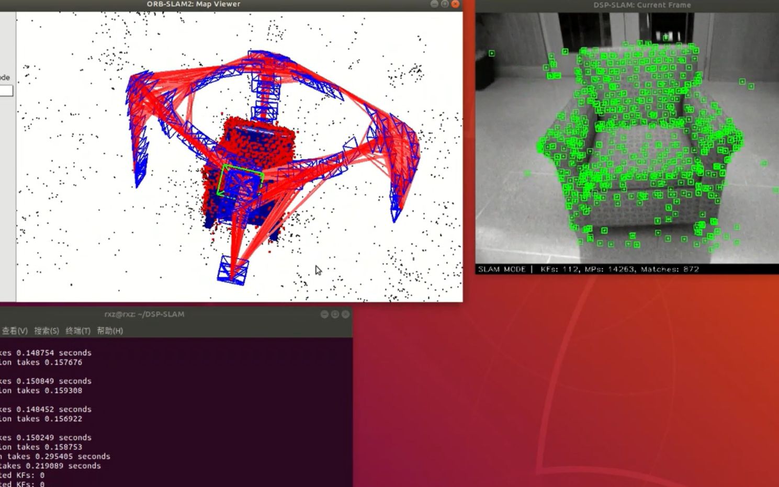Click the side panel button below 'ode' label
This screenshot has width=779, height=487.
click(6, 90)
